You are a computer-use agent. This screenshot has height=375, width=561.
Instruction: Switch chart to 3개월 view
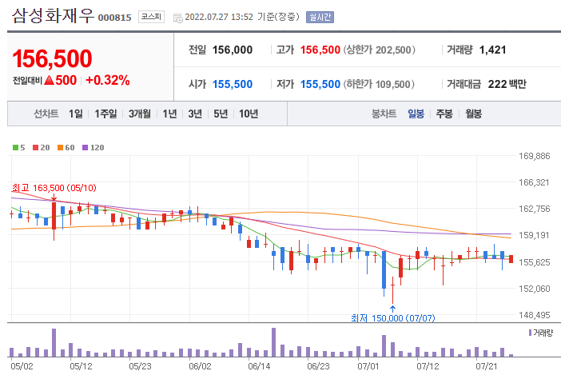pyautogui.click(x=140, y=114)
